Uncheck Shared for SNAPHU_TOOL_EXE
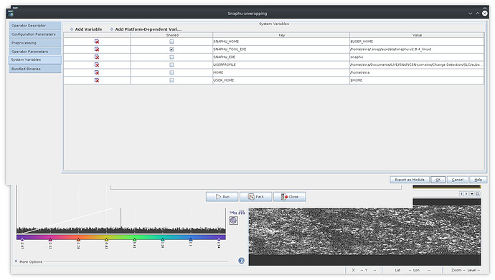This screenshot has width=495, height=280. click(171, 49)
